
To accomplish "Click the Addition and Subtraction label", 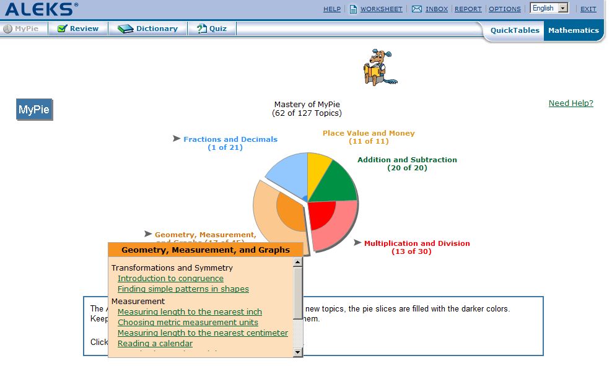I will click(x=407, y=163).
